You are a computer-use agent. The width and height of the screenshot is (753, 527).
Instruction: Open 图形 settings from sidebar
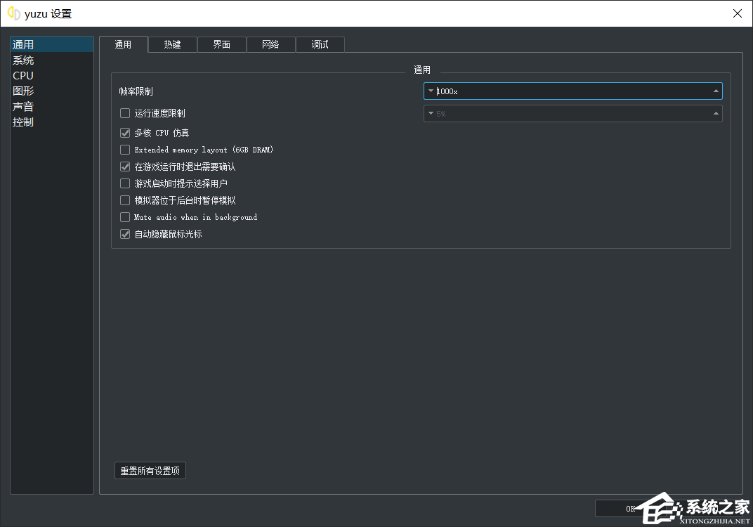23,91
